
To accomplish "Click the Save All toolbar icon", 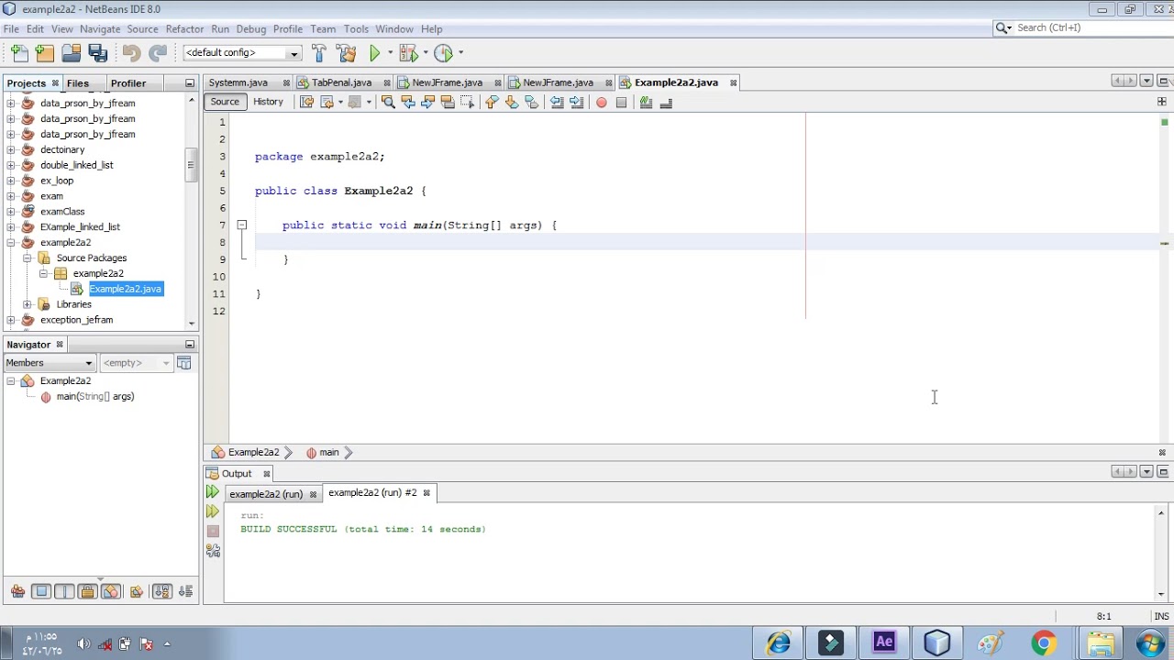I will pyautogui.click(x=98, y=53).
